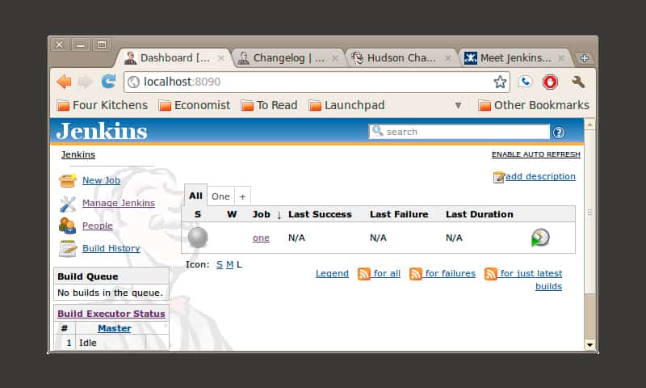Click the Idle executor status text
The width and height of the screenshot is (646, 388).
click(88, 343)
